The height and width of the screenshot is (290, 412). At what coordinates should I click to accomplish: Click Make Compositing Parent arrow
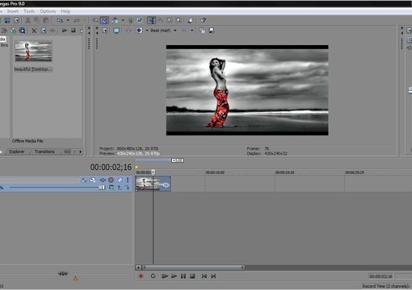point(120,187)
